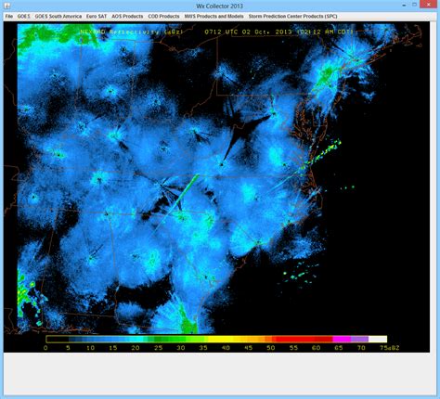The image size is (440, 399).
Task: Click the NEXRAD Reflectivity title text
Action: tap(132, 32)
